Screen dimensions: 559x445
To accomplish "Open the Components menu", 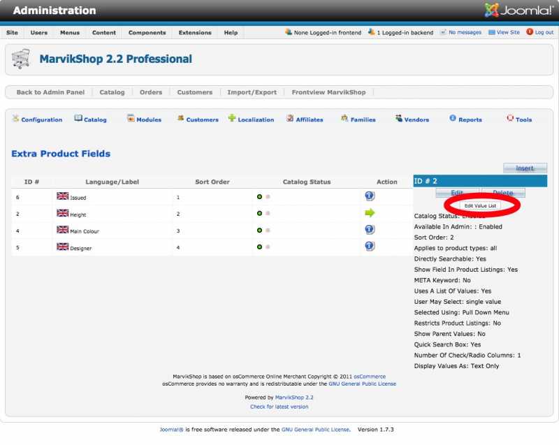I will pyautogui.click(x=147, y=32).
